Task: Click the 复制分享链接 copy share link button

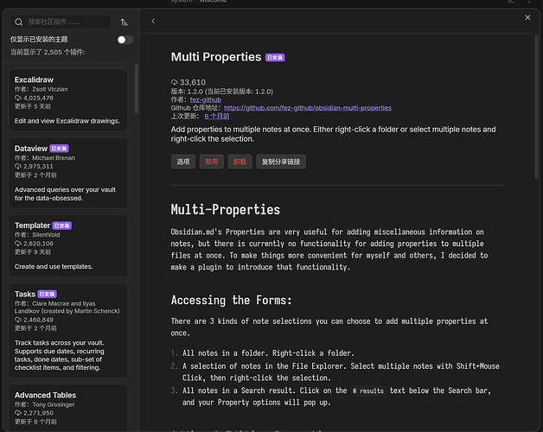Action: click(281, 162)
